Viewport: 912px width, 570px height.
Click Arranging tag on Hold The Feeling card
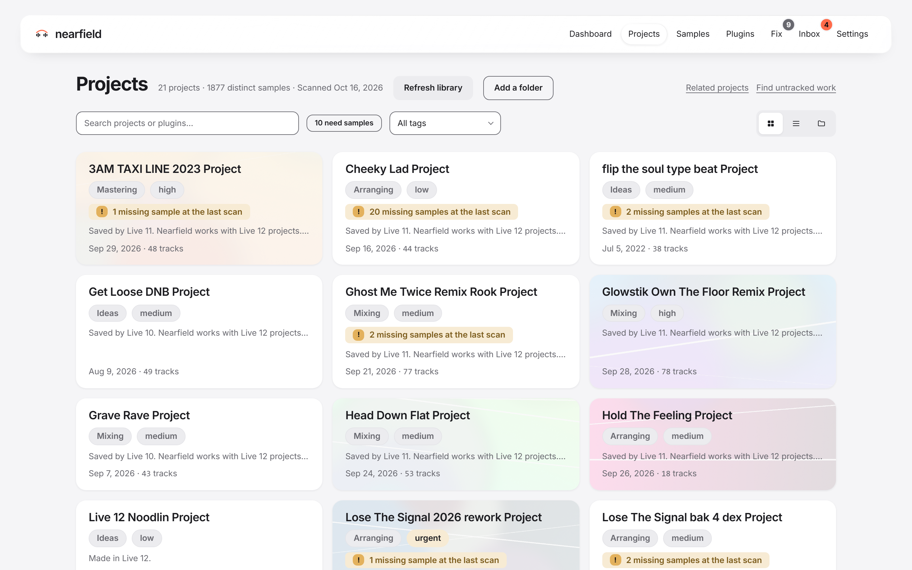pyautogui.click(x=630, y=436)
